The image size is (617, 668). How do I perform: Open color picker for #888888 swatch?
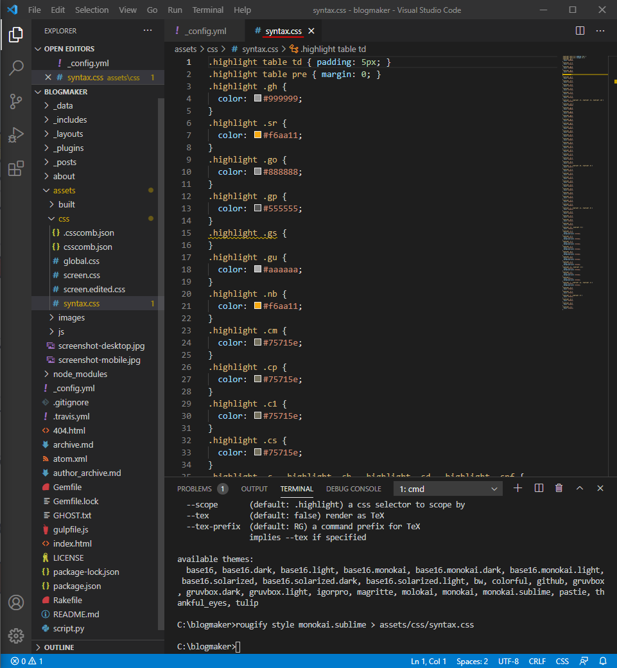[257, 171]
